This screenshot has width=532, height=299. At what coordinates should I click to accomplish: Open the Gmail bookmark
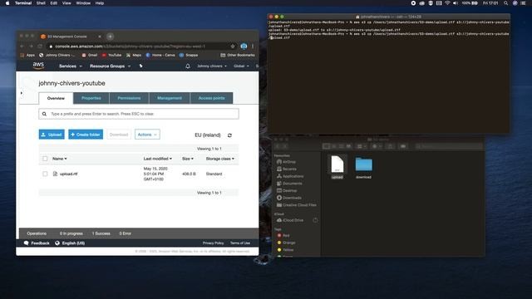coord(90,55)
